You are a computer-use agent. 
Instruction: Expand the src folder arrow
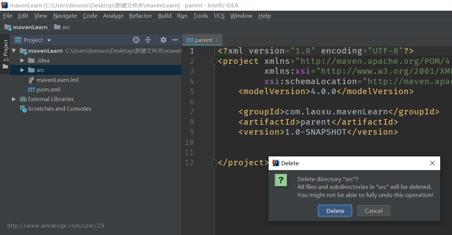(x=23, y=70)
